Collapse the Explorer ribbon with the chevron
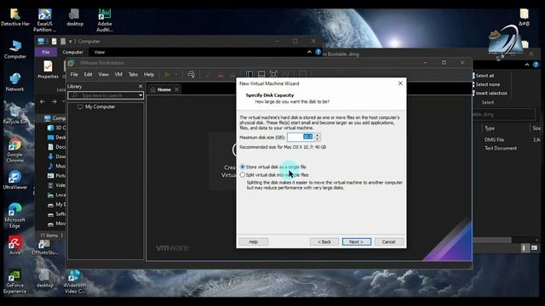This screenshot has width=545, height=306. click(309, 52)
